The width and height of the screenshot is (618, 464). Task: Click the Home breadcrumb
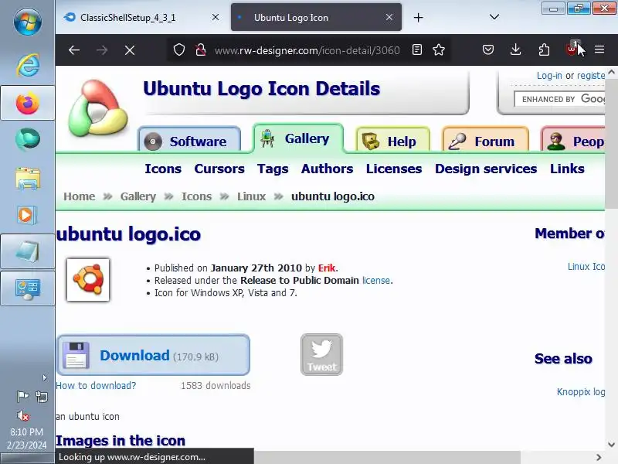(x=80, y=196)
